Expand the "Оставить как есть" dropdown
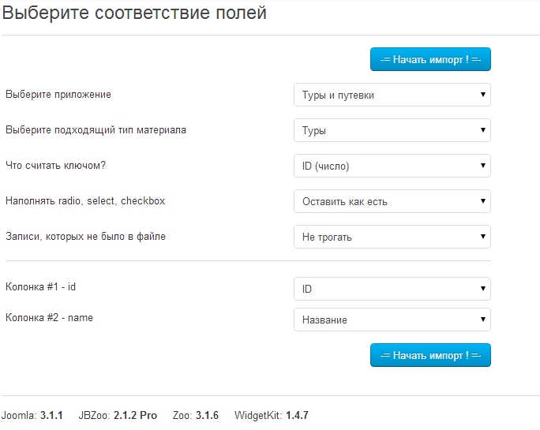Screen dimensions: 540x430 392,201
